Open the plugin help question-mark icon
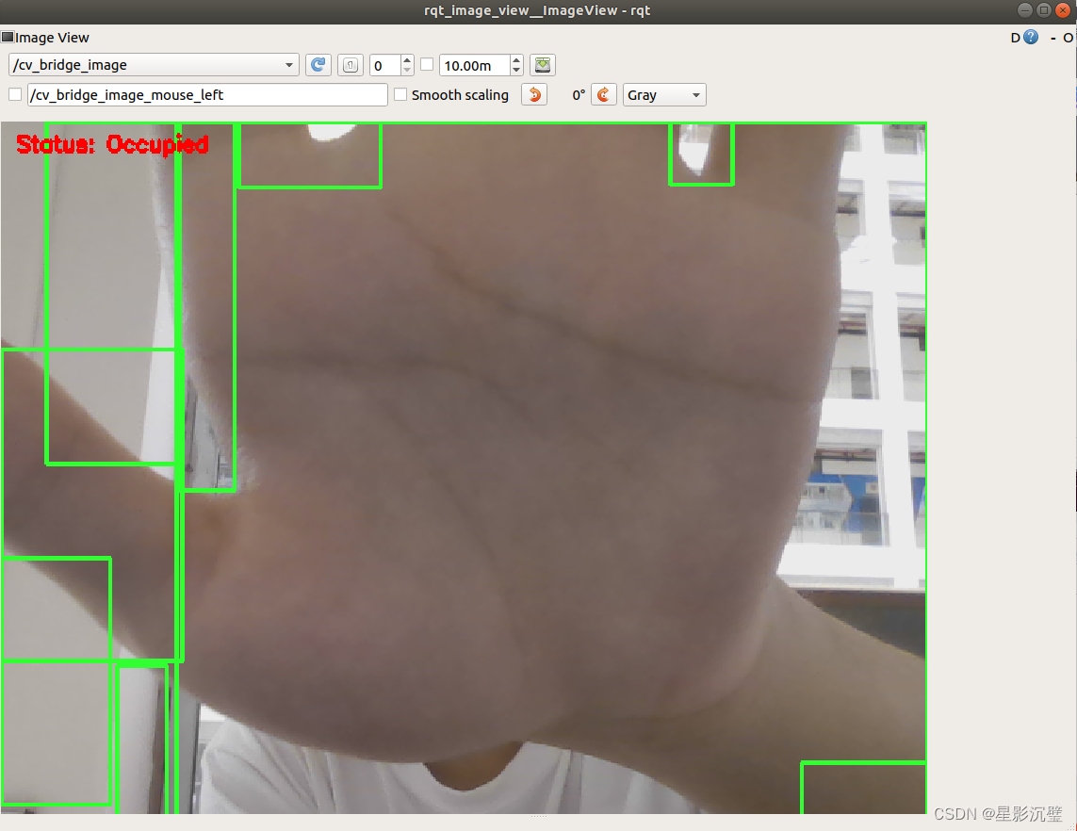The image size is (1077, 831). pyautogui.click(x=1031, y=37)
